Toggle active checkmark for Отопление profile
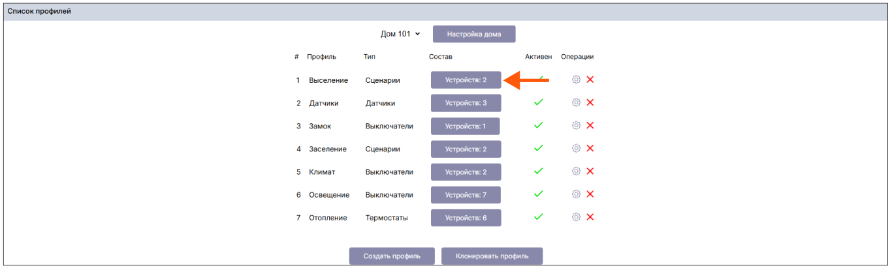Image resolution: width=890 pixels, height=268 pixels. point(539,216)
